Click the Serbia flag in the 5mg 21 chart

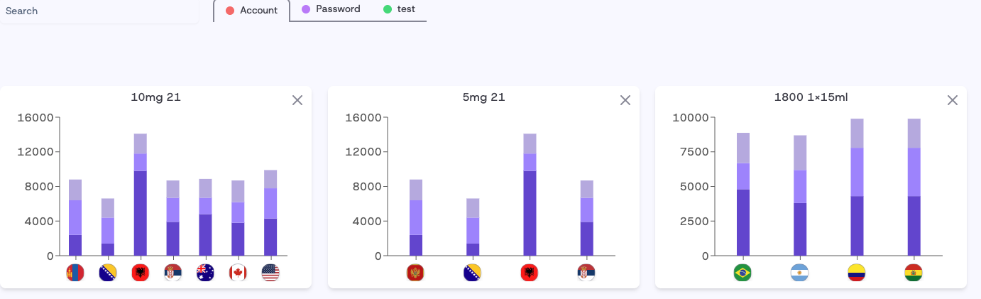click(x=586, y=273)
